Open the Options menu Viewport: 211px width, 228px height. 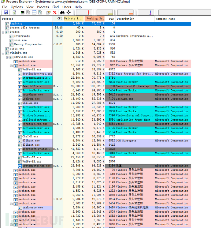[17, 7]
